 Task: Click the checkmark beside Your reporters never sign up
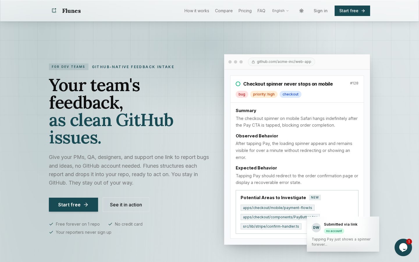point(51,232)
